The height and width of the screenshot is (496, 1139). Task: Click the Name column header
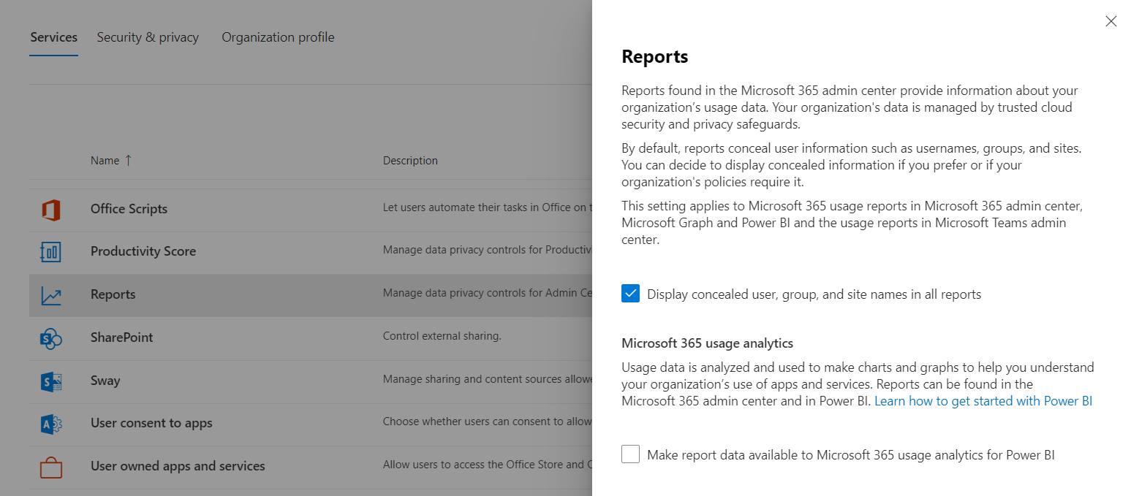105,161
